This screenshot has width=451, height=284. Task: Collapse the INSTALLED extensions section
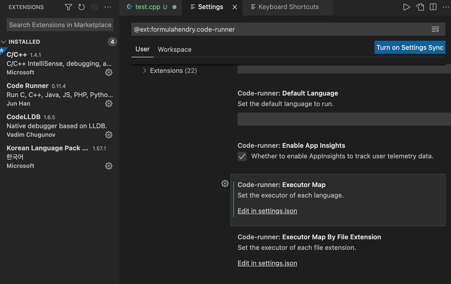pyautogui.click(x=4, y=42)
